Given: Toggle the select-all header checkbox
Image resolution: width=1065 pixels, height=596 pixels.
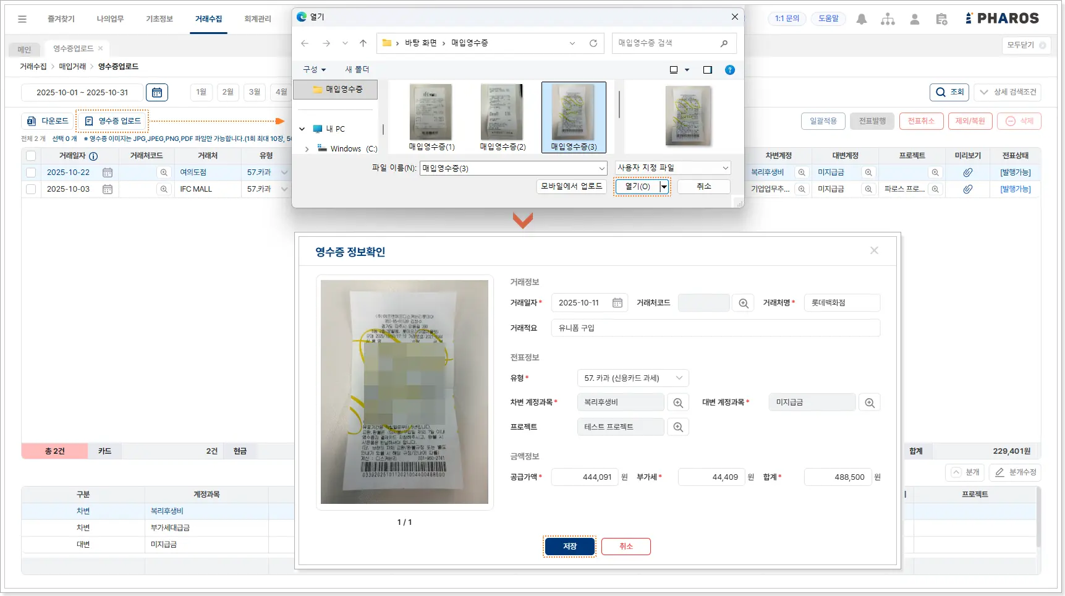Looking at the screenshot, I should (31, 156).
